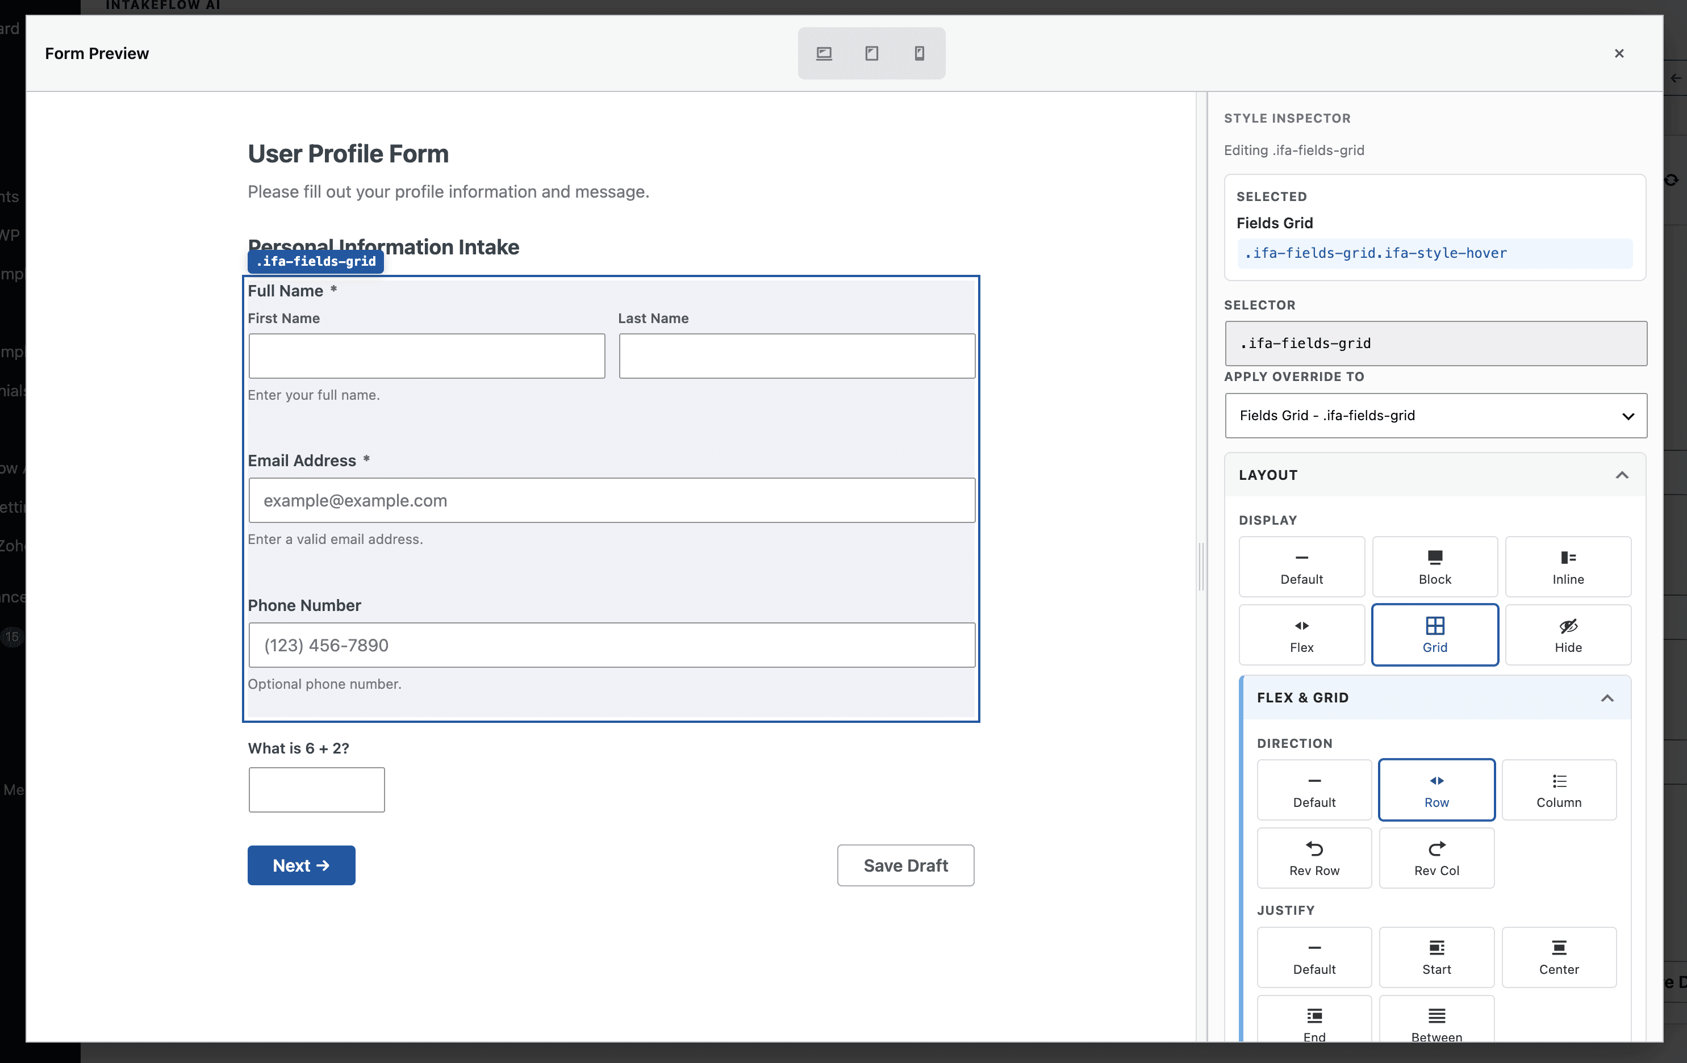This screenshot has height=1063, width=1687.
Task: Set justify to Default
Action: (1314, 957)
